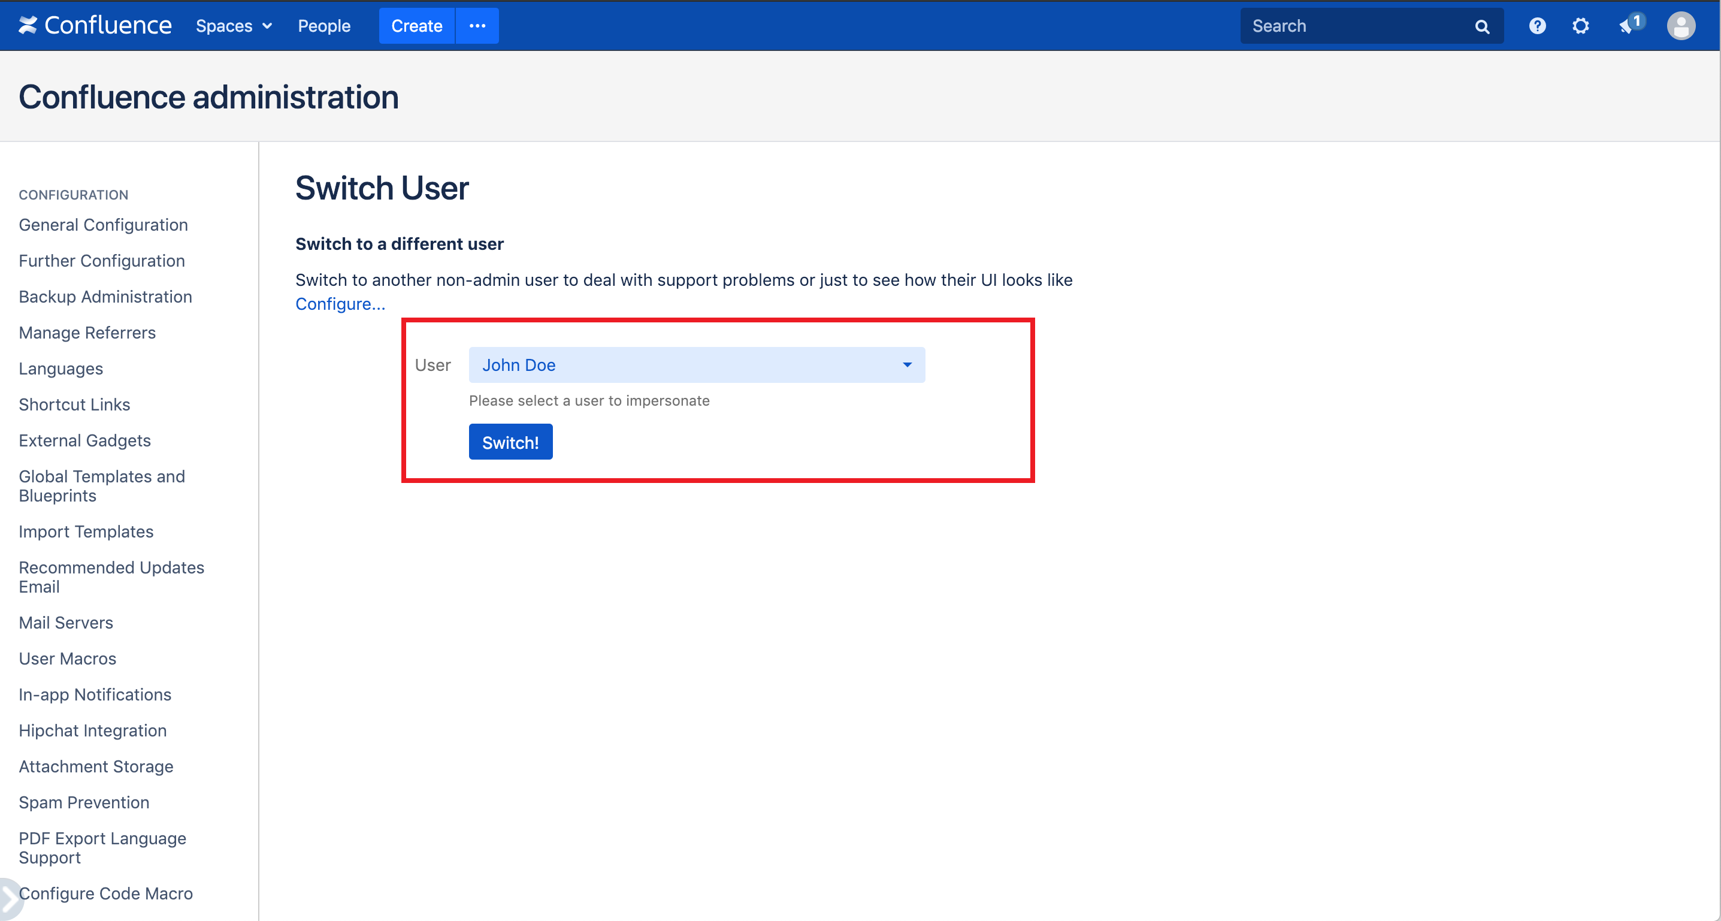This screenshot has width=1721, height=921.
Task: Open Manage Referrers
Action: pyautogui.click(x=87, y=333)
